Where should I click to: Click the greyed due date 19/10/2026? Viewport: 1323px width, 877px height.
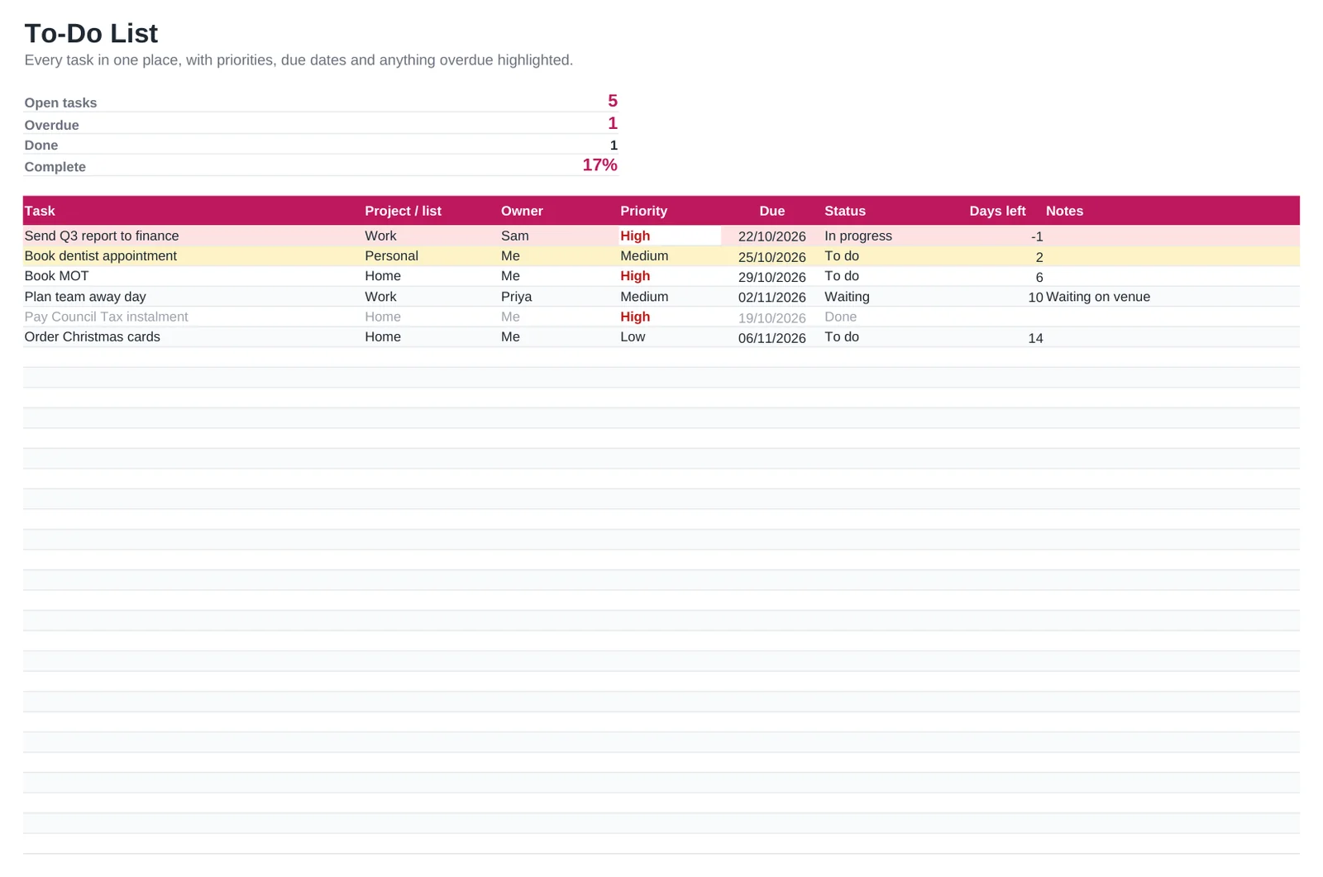(771, 317)
